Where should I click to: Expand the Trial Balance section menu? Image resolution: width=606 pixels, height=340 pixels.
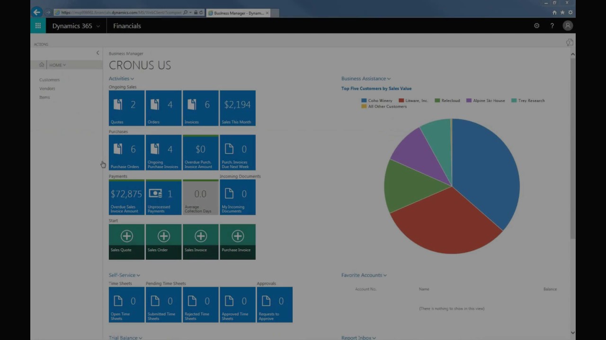pyautogui.click(x=141, y=338)
